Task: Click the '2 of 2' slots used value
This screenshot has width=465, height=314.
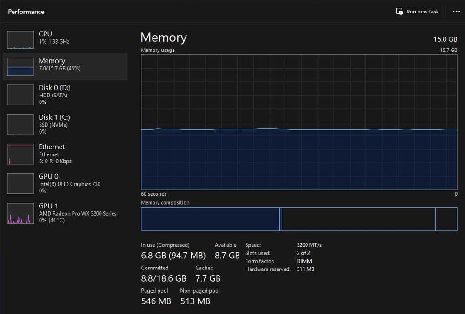Action: point(303,253)
